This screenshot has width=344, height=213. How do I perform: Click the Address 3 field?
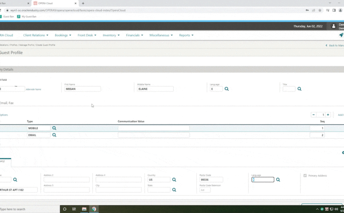click(67, 190)
